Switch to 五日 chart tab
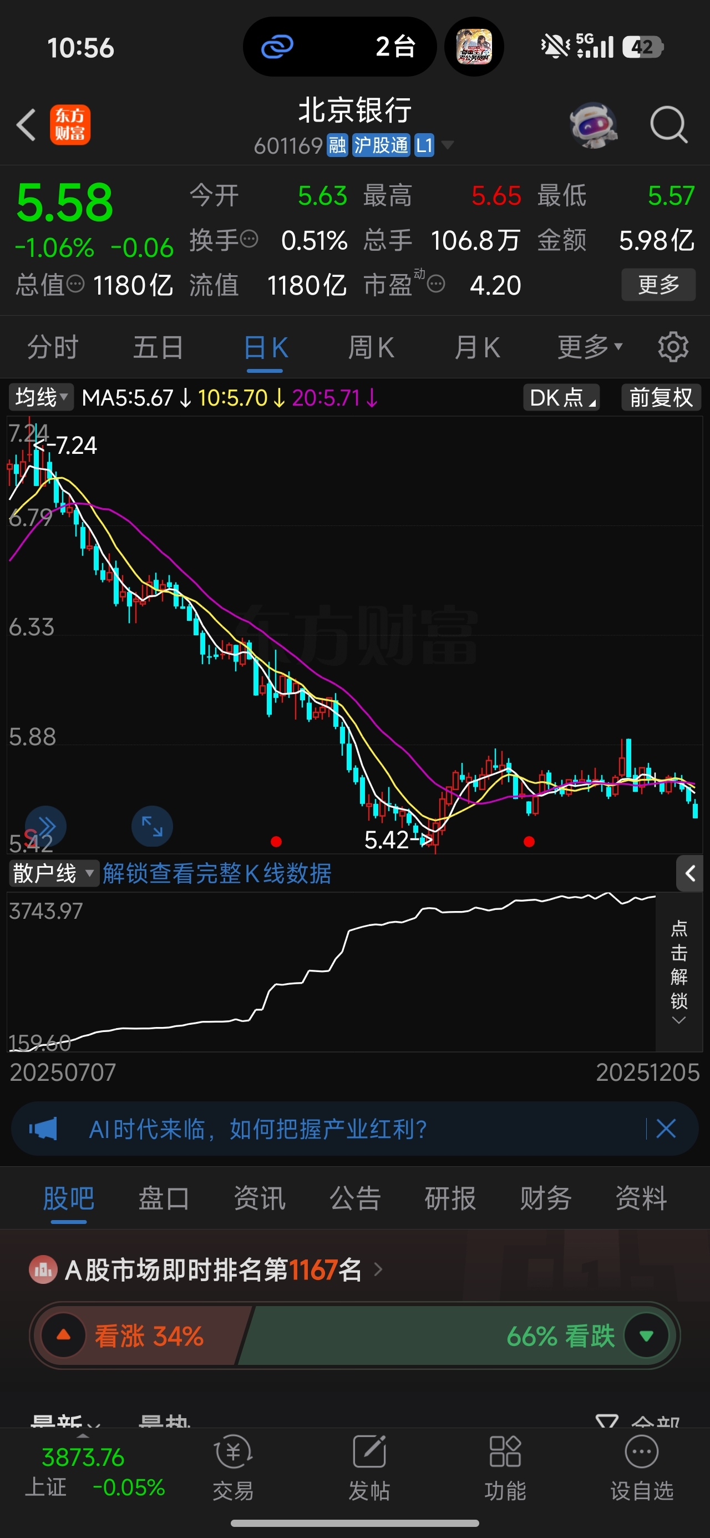This screenshot has width=710, height=1538. [158, 347]
